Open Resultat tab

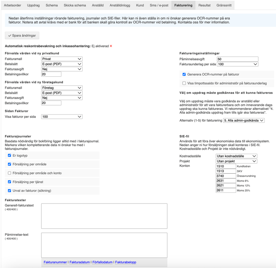tap(204, 5)
